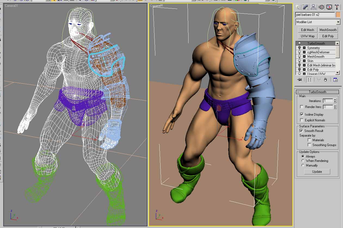
Task: Open the orange object color swatch
Action: (338, 15)
